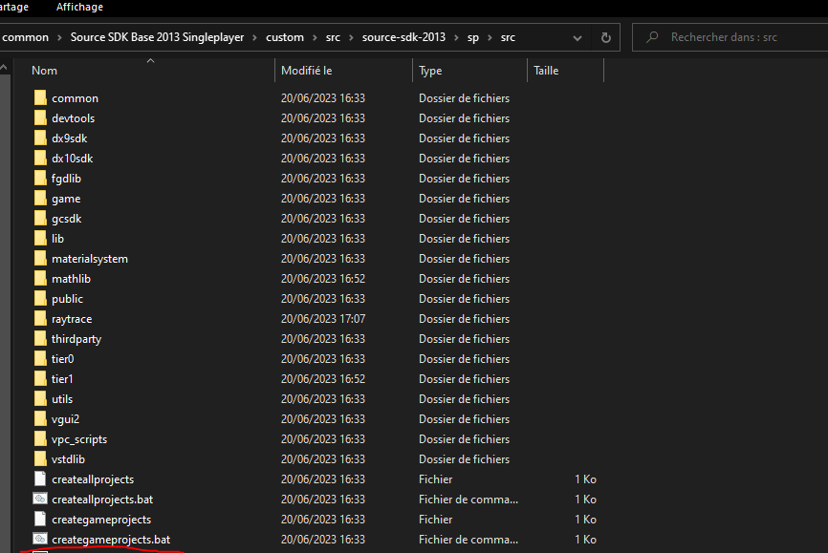
Task: Click the Type column header
Action: [x=430, y=71]
